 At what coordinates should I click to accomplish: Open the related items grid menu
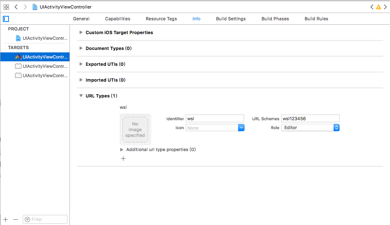[6, 7]
